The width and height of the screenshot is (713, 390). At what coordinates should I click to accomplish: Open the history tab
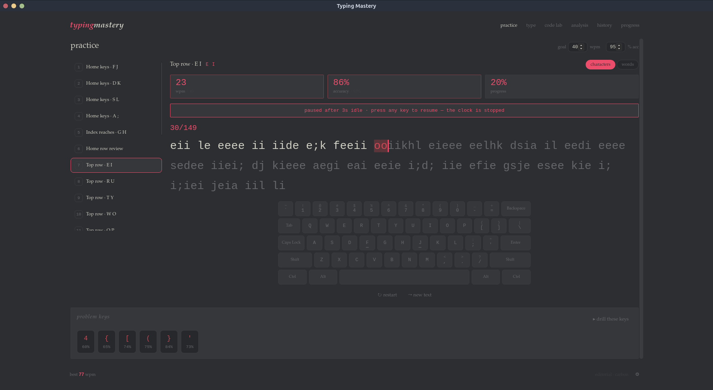point(604,25)
